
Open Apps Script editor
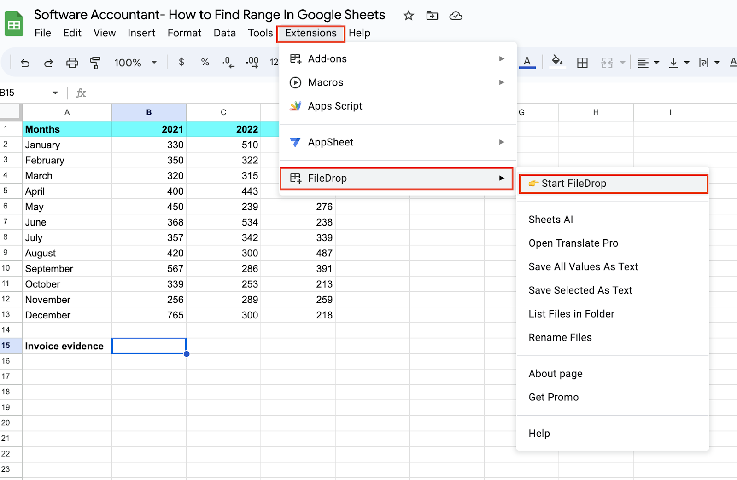tap(398, 106)
